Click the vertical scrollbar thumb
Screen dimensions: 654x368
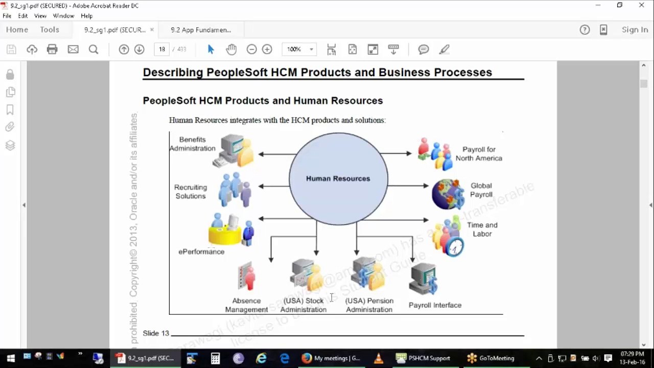pos(643,84)
